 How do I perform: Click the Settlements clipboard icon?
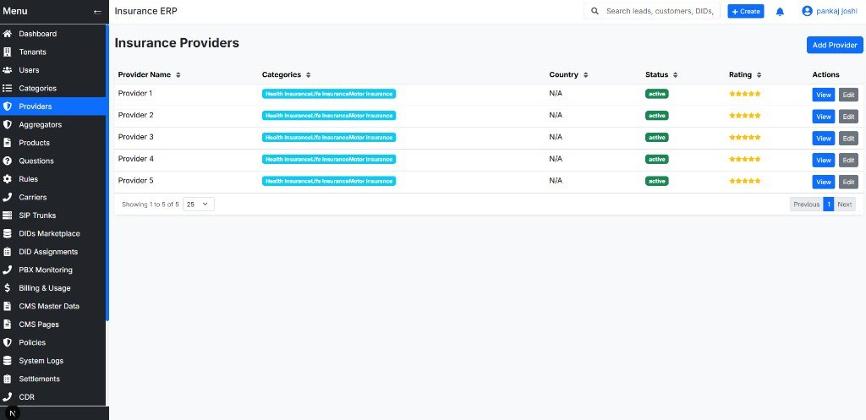(7, 379)
